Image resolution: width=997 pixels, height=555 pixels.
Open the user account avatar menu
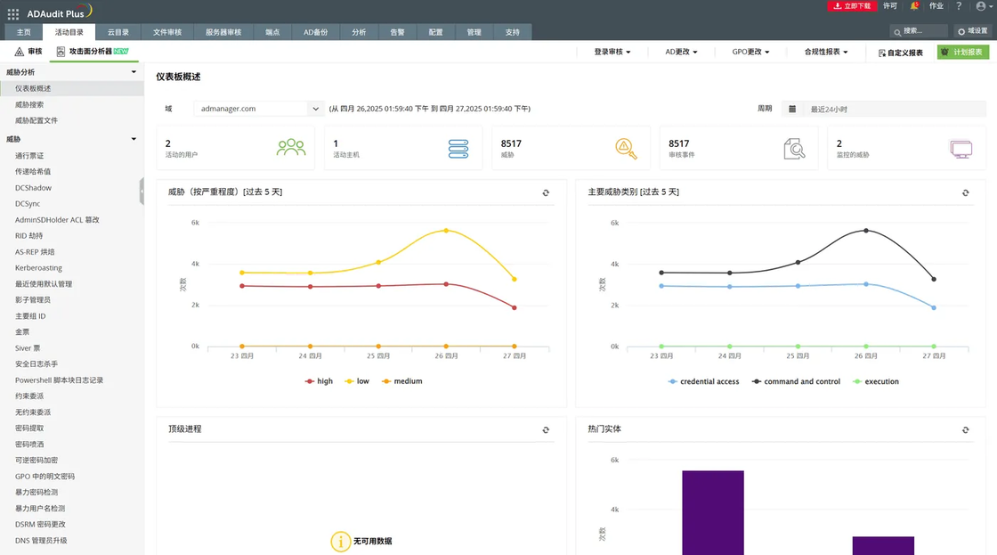[x=984, y=6]
